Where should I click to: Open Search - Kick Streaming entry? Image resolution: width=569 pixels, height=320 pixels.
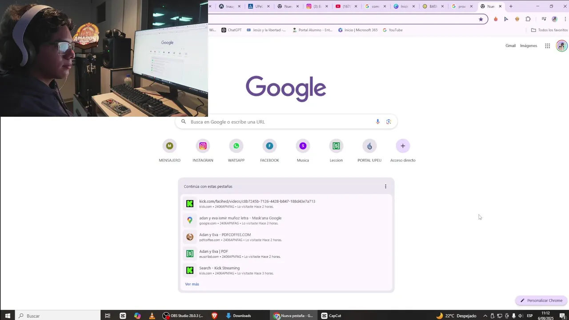point(286,270)
